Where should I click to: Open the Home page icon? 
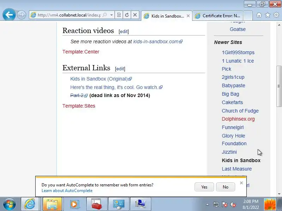tap(259, 15)
